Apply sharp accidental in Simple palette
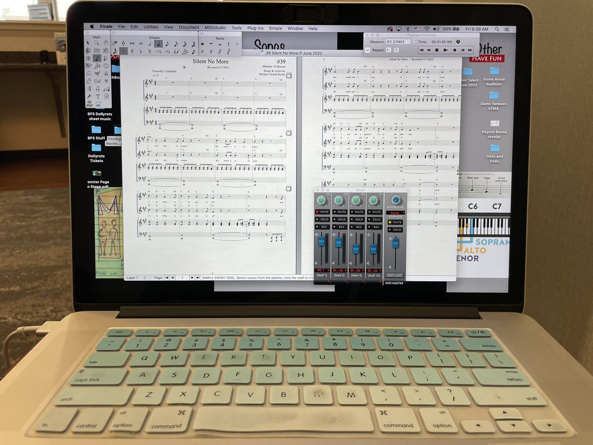Image resolution: width=593 pixels, height=445 pixels. [132, 51]
